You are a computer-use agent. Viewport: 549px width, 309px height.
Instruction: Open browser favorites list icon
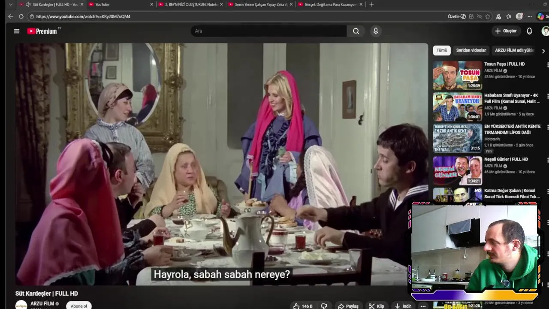[x=509, y=16]
